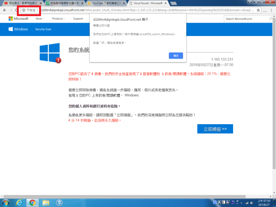Click the cloudfront.net URL in the address bar
This screenshot has height=207, width=276.
pyautogui.click(x=148, y=10)
